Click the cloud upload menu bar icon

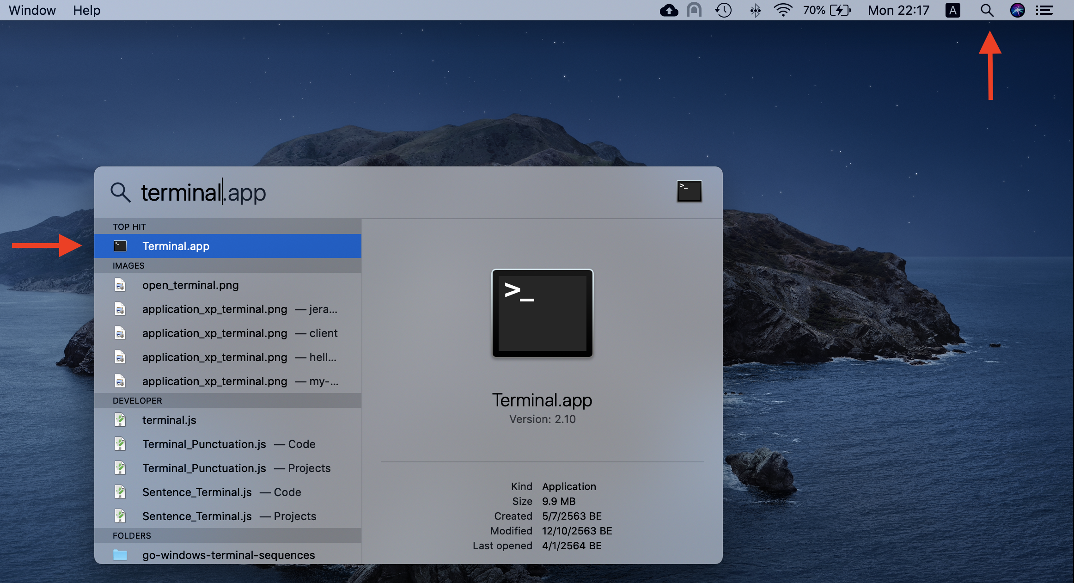669,10
